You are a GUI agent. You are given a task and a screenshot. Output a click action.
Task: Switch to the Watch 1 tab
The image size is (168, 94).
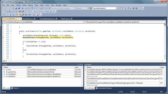(15, 88)
